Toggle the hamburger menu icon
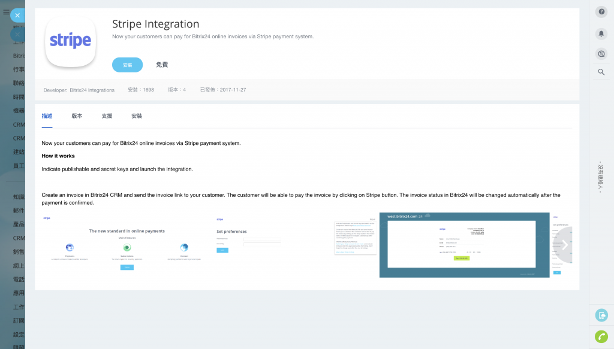The width and height of the screenshot is (614, 349). coord(6,12)
